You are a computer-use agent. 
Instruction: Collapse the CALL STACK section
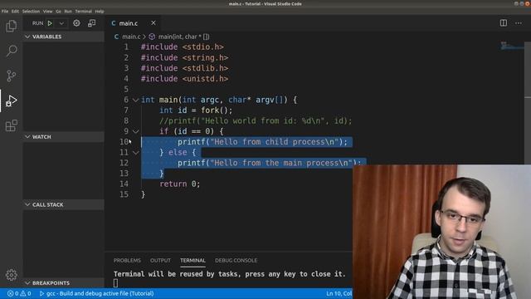pyautogui.click(x=64, y=204)
